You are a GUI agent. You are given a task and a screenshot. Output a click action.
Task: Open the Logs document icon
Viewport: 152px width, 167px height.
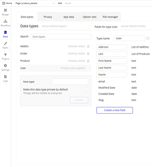click(x=5, y=76)
